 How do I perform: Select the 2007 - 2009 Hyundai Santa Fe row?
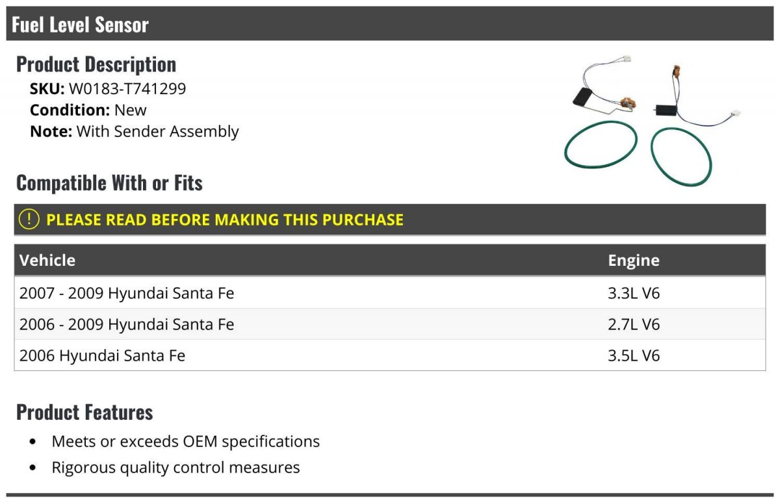(390, 293)
